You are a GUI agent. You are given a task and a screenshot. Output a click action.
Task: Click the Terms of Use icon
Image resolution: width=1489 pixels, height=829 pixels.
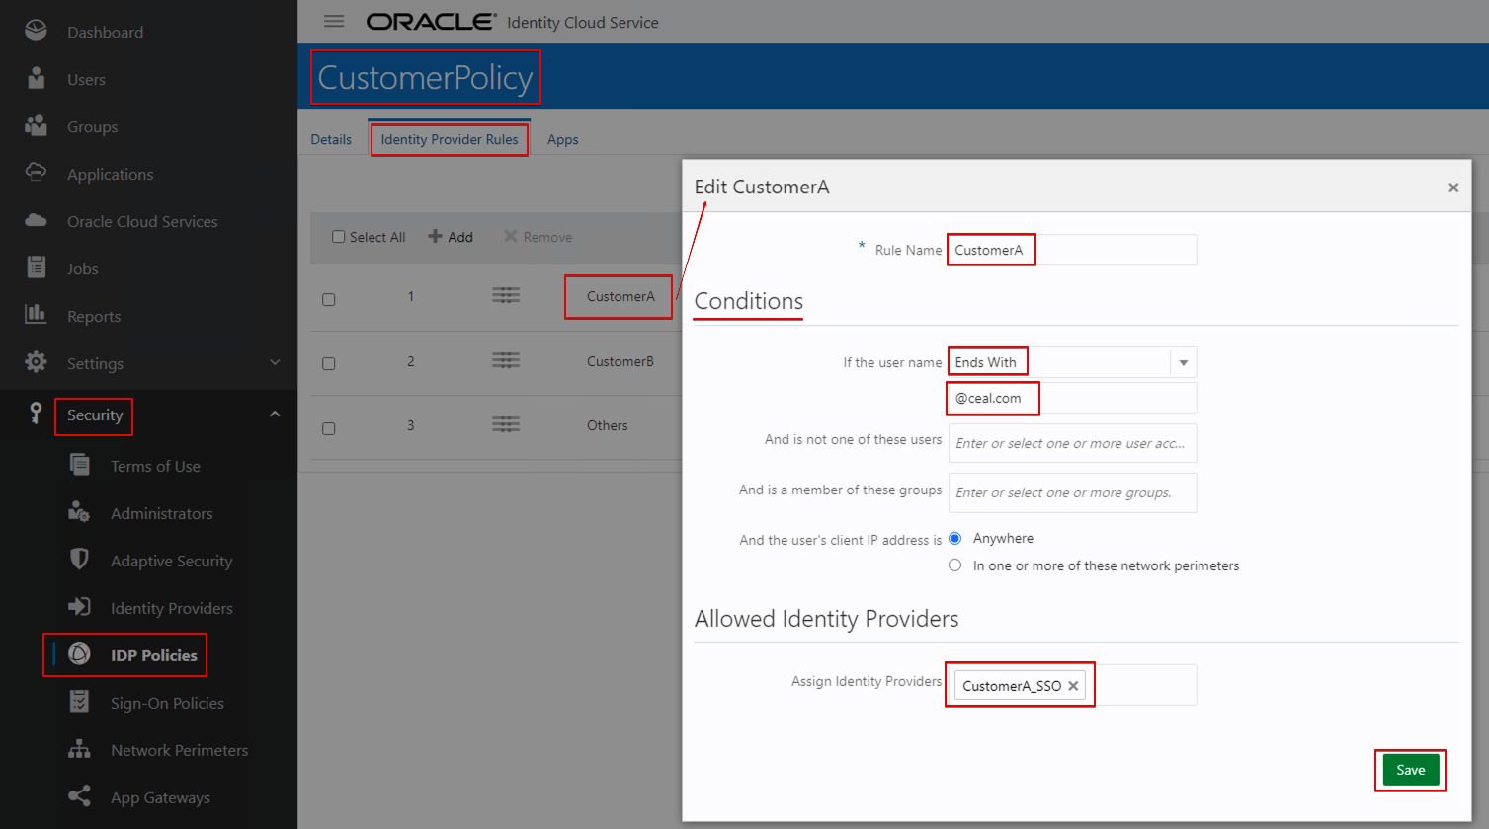click(79, 465)
